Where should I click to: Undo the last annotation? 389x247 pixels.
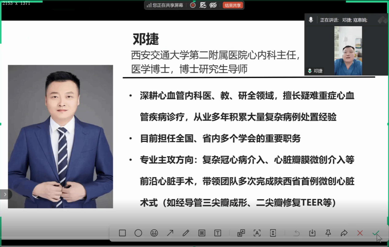tap(297, 233)
